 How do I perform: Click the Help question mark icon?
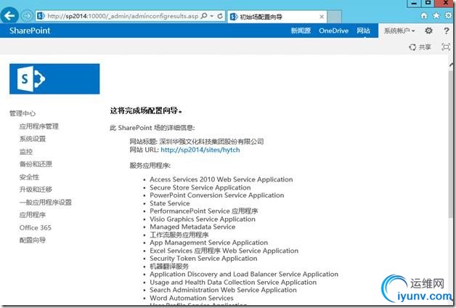(447, 31)
